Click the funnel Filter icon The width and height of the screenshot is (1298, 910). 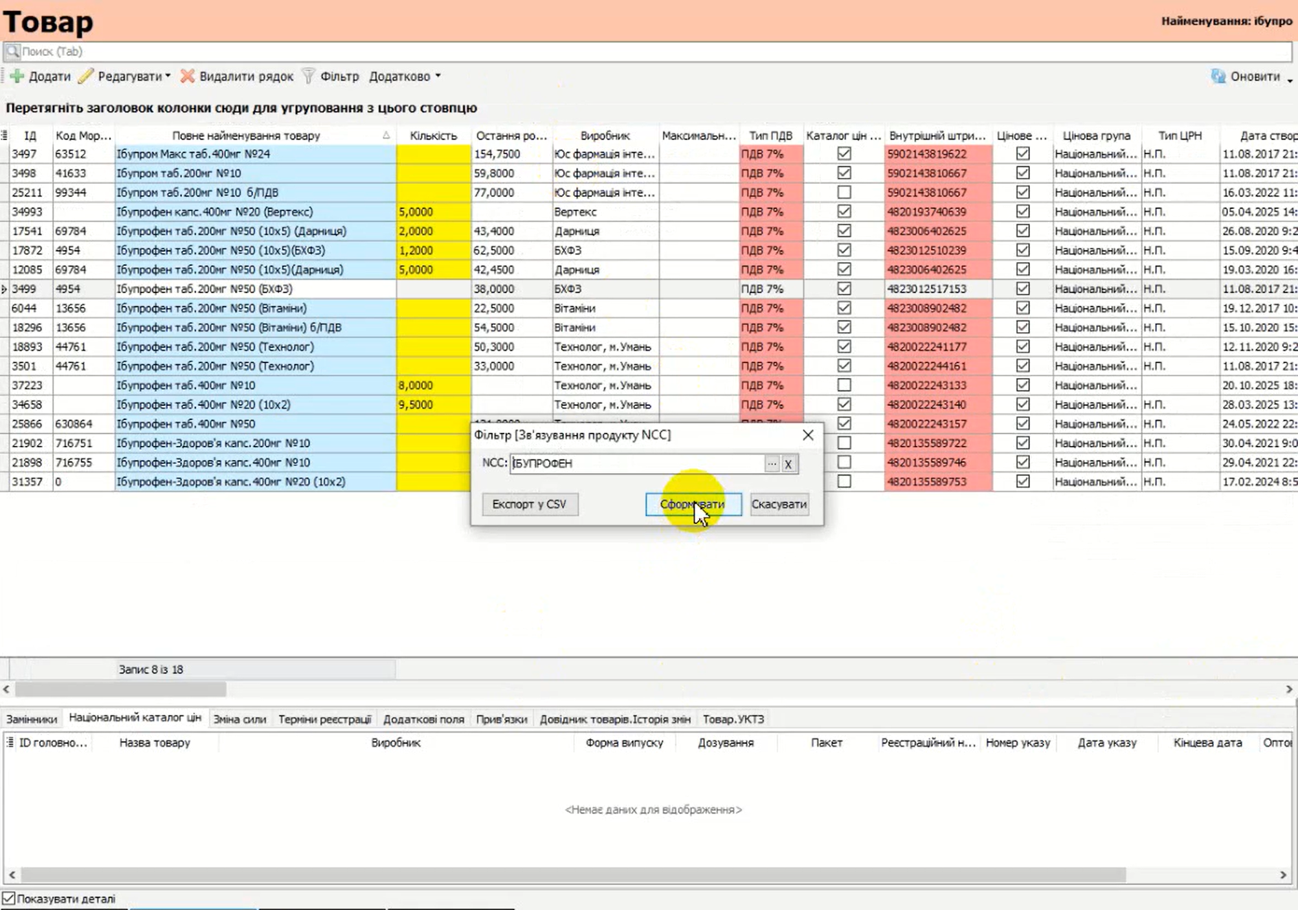tap(309, 76)
